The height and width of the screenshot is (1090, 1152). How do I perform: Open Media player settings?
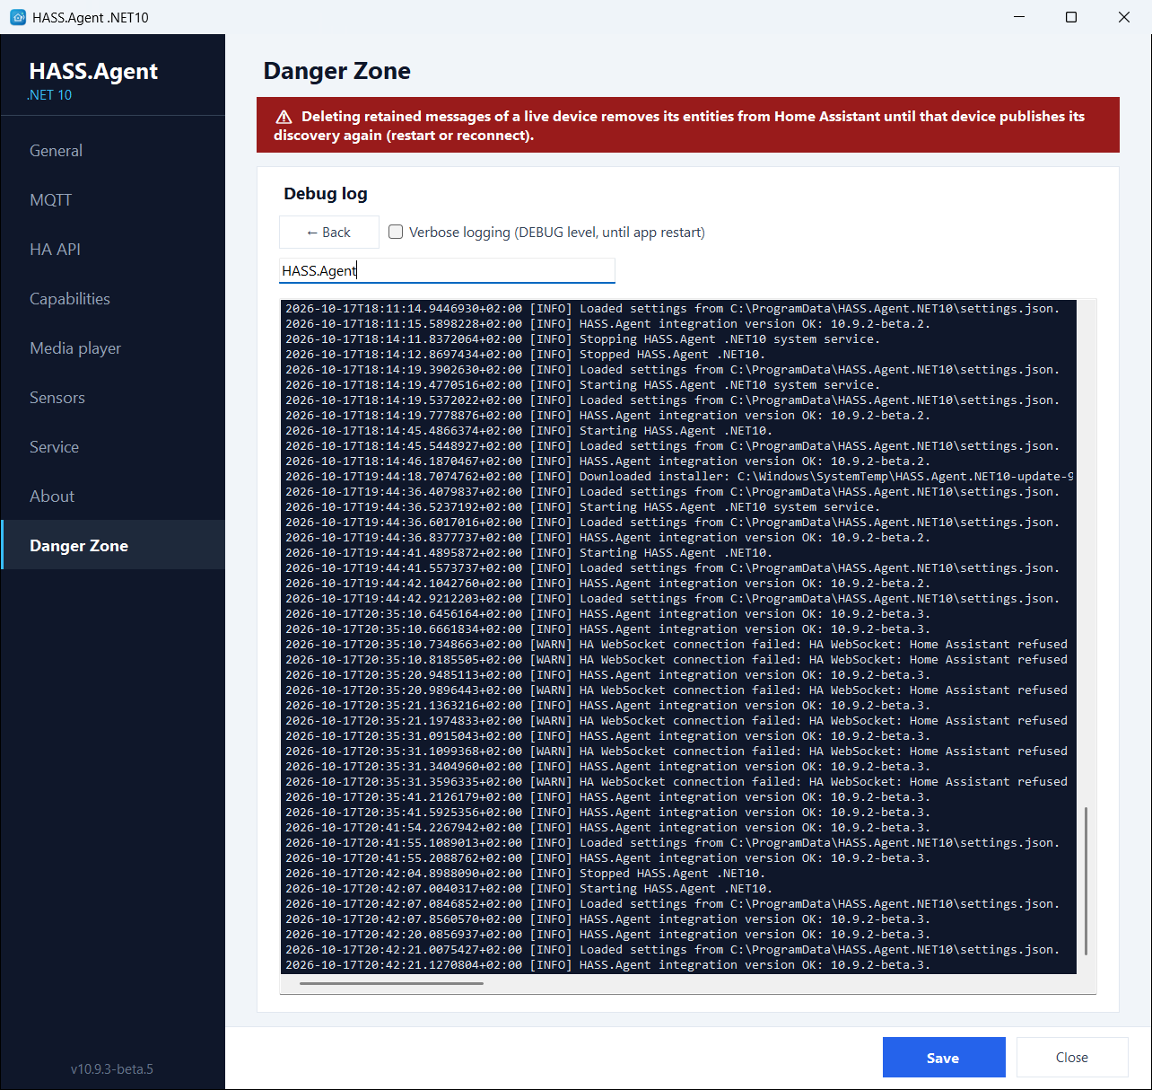pos(113,348)
